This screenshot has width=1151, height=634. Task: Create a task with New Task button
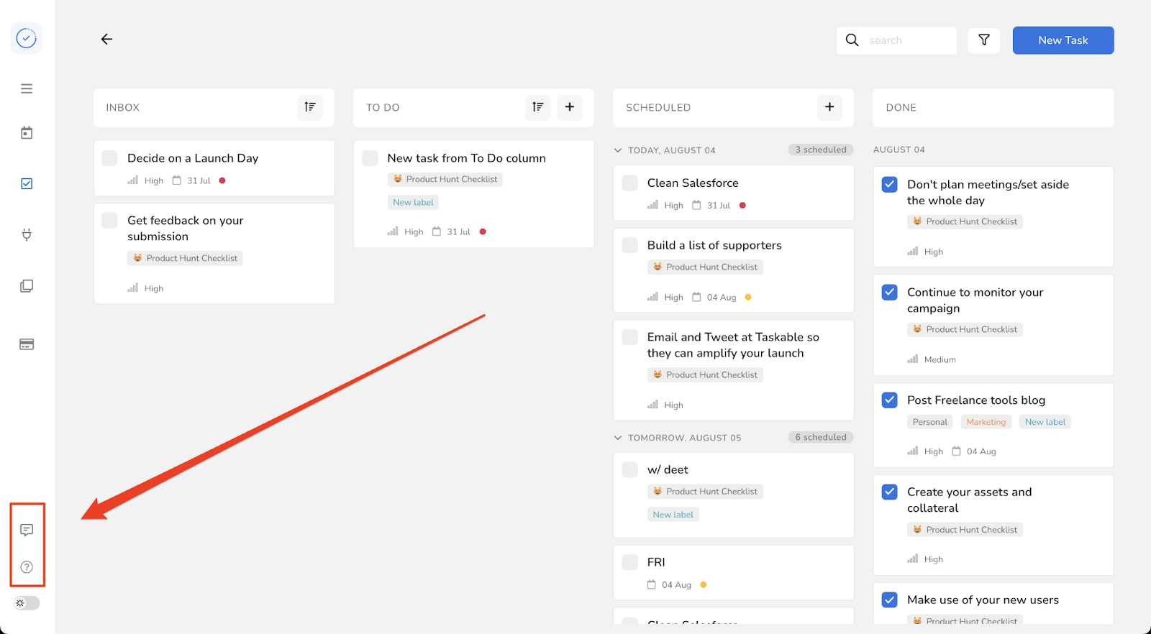coord(1063,40)
